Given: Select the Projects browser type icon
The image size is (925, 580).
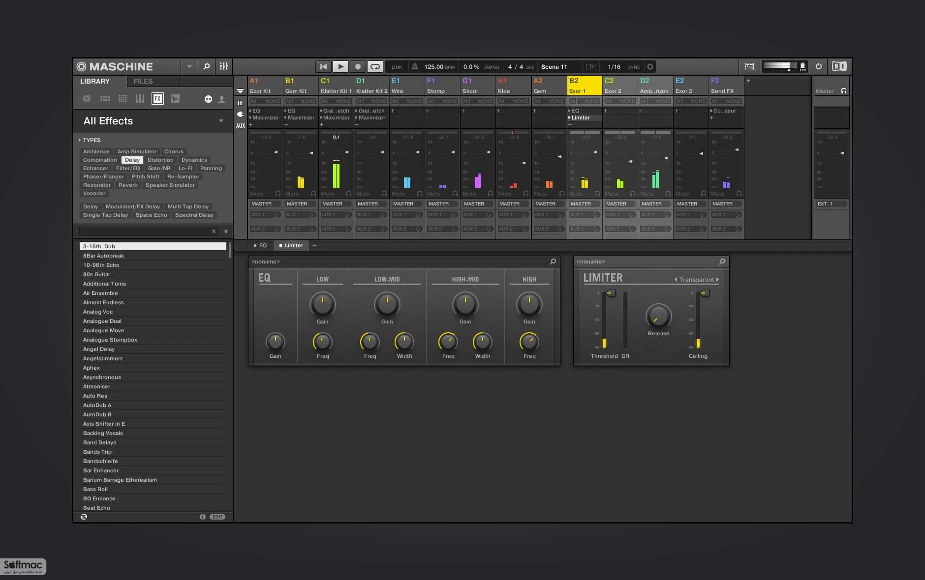Looking at the screenshot, I should coord(87,99).
